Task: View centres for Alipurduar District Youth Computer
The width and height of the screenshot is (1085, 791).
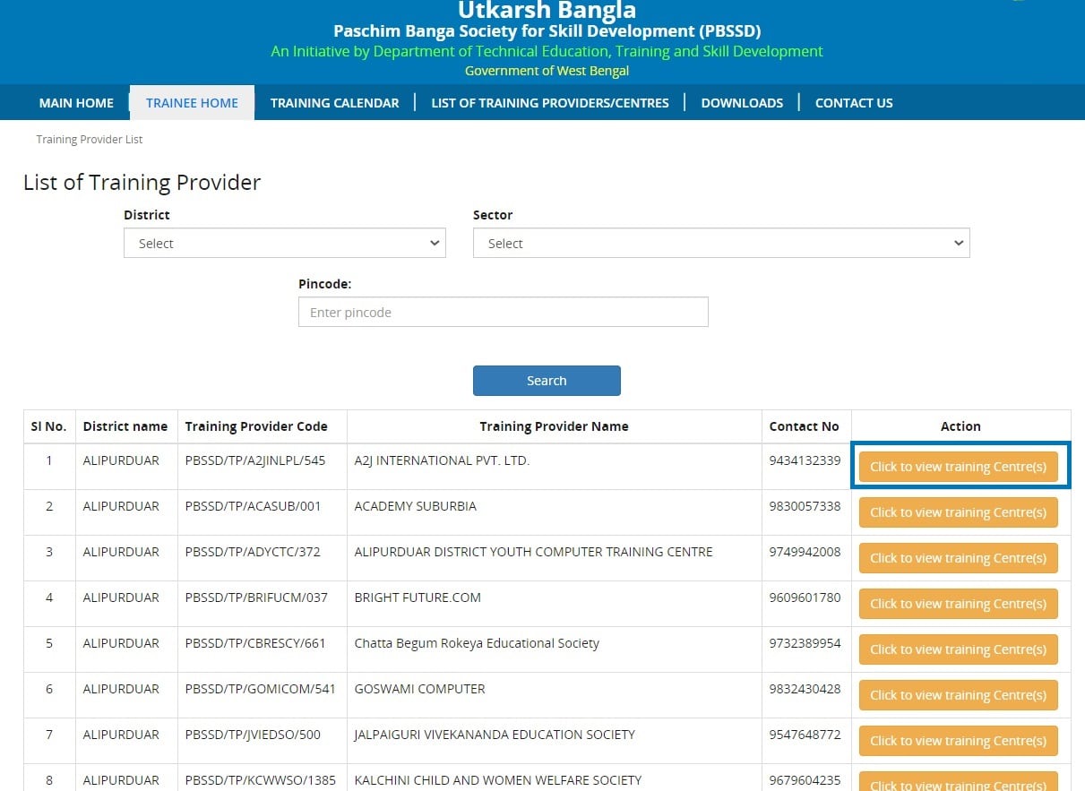Action: coord(958,558)
